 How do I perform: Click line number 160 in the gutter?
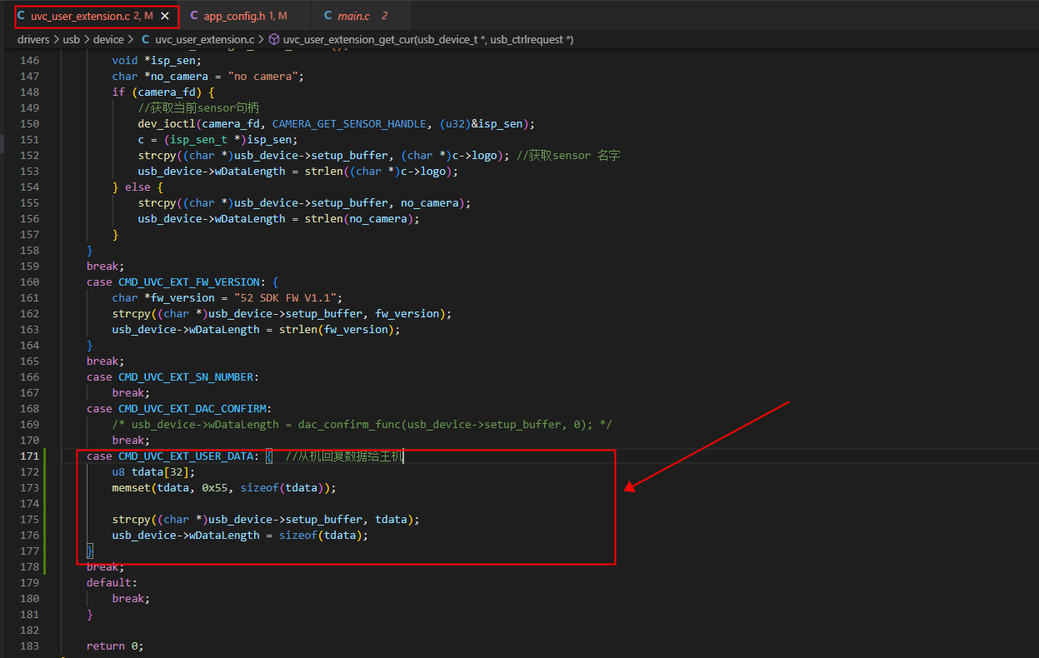[29, 282]
